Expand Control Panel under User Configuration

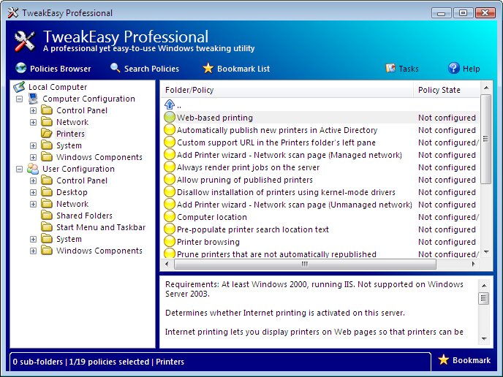click(x=33, y=180)
